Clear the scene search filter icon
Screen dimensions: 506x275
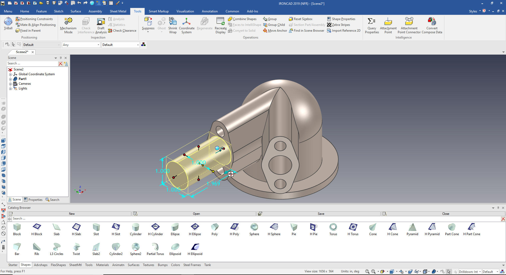point(60,64)
